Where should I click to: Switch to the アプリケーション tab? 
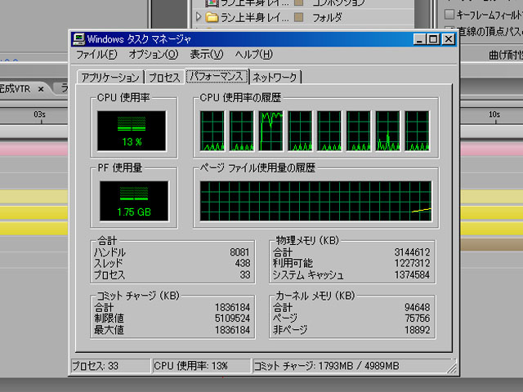[x=110, y=78]
